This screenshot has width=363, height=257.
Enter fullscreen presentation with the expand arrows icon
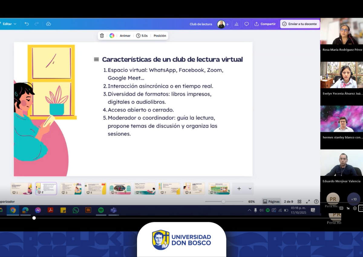[308, 202]
